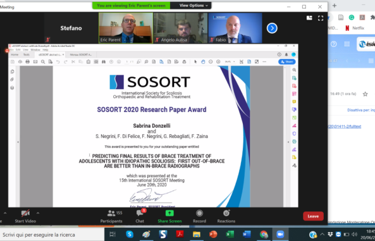Viewport: 375px width, 241px height.
Task: Click the magnifier search icon in Acrobat toolbar
Action: 43,61
